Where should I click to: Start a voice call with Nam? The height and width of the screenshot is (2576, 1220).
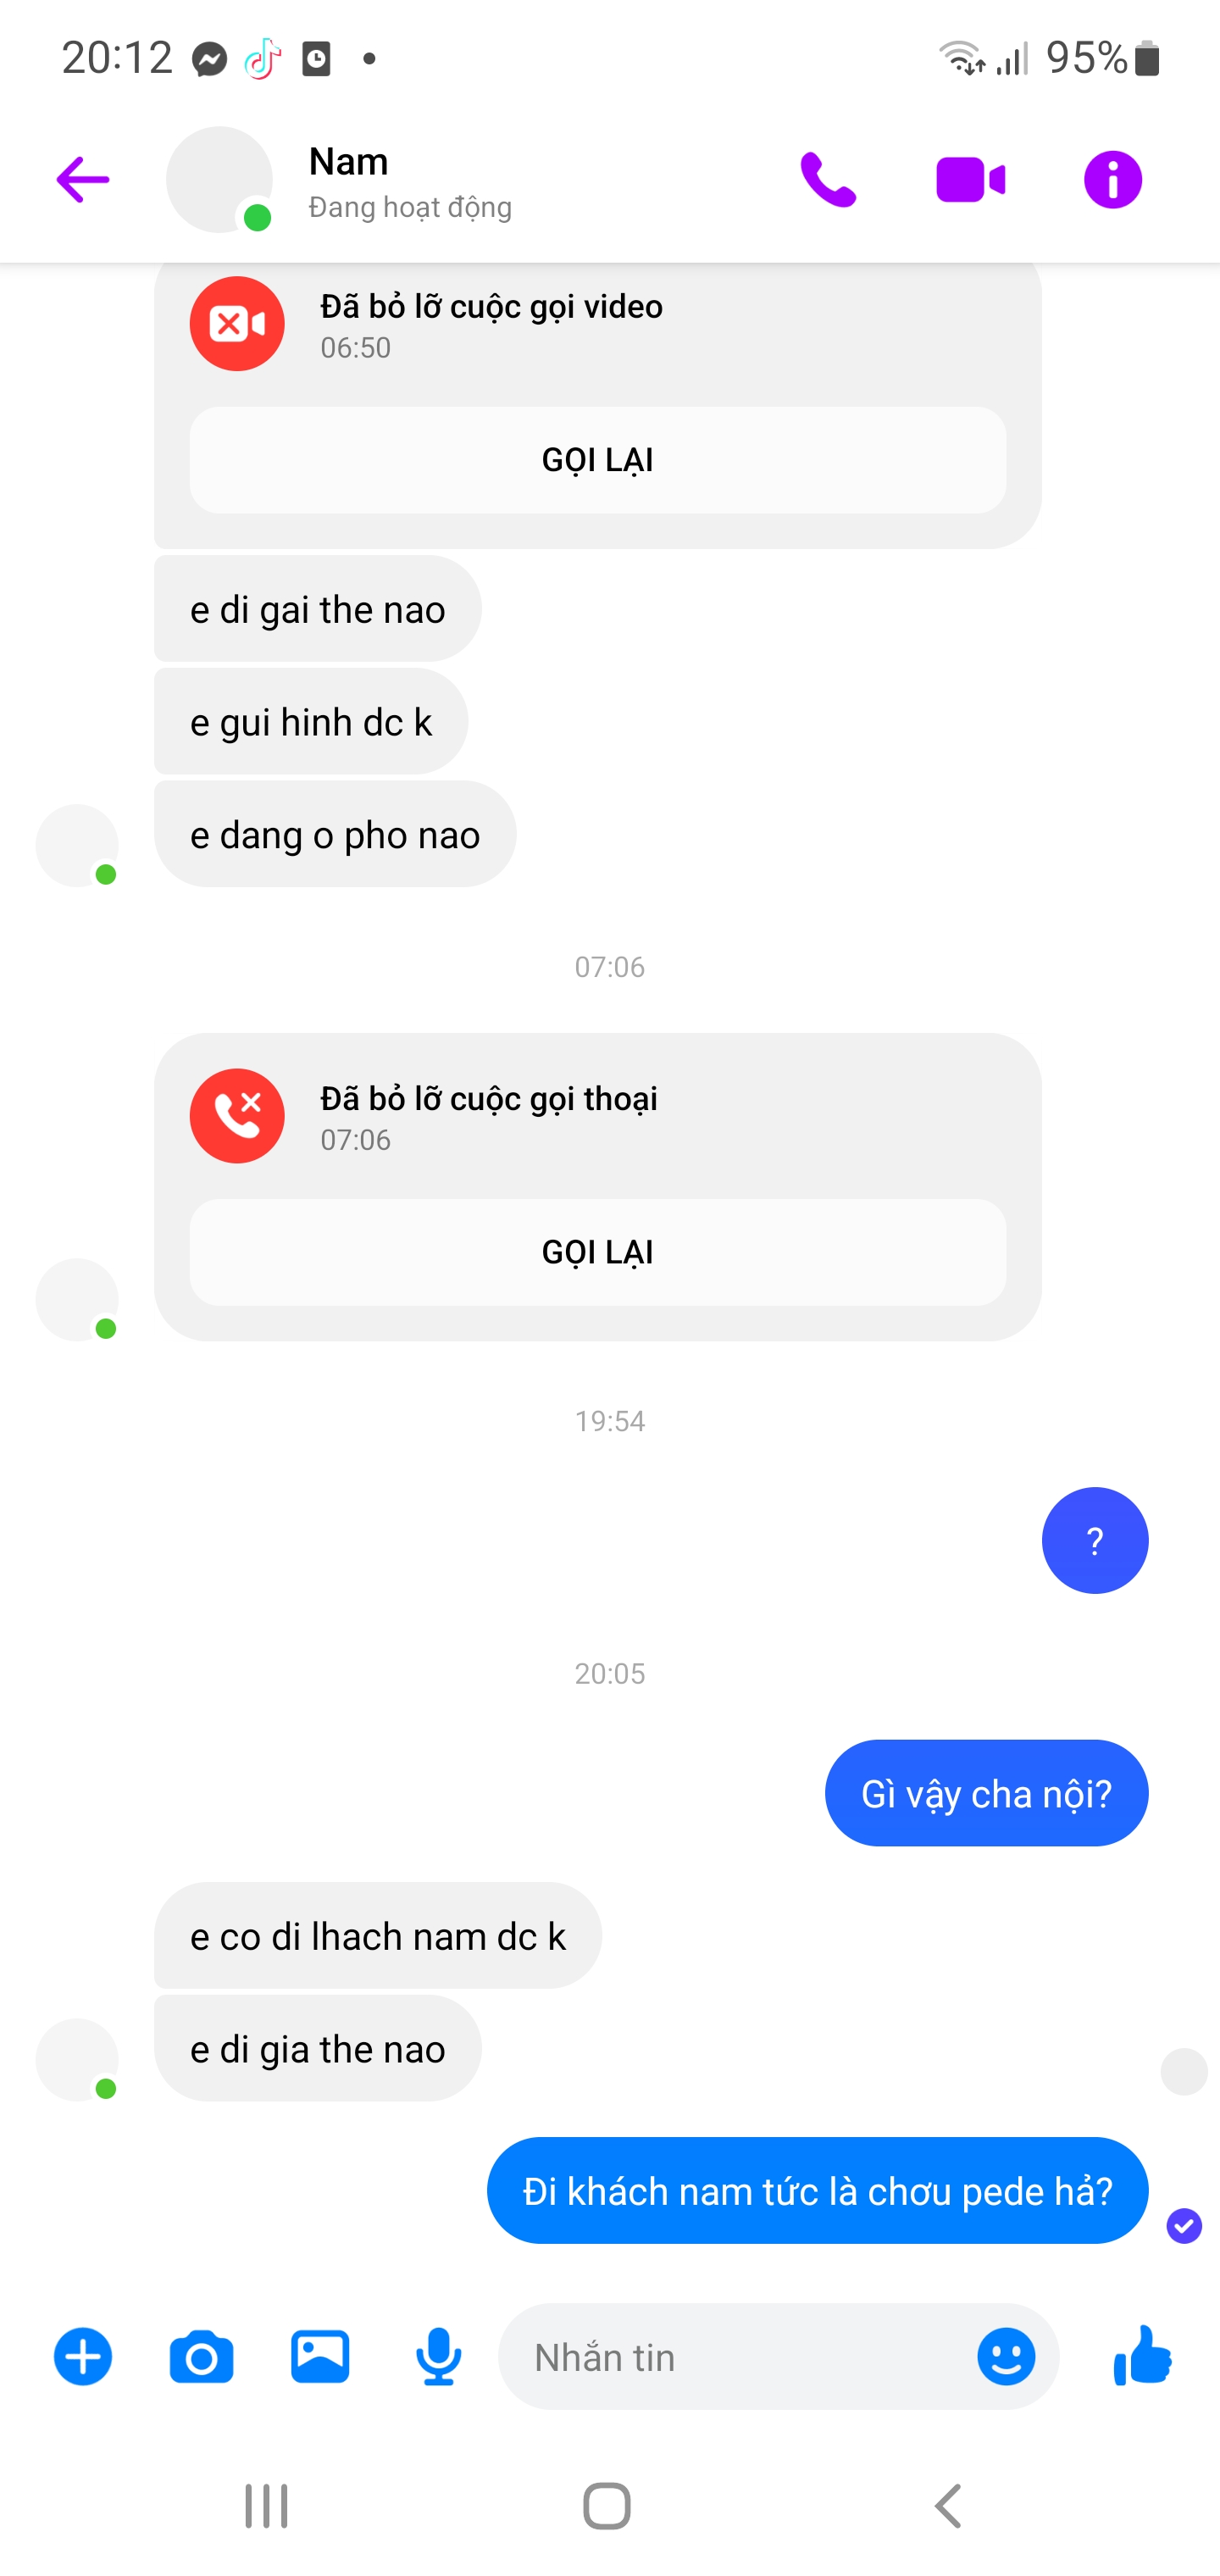tap(828, 180)
